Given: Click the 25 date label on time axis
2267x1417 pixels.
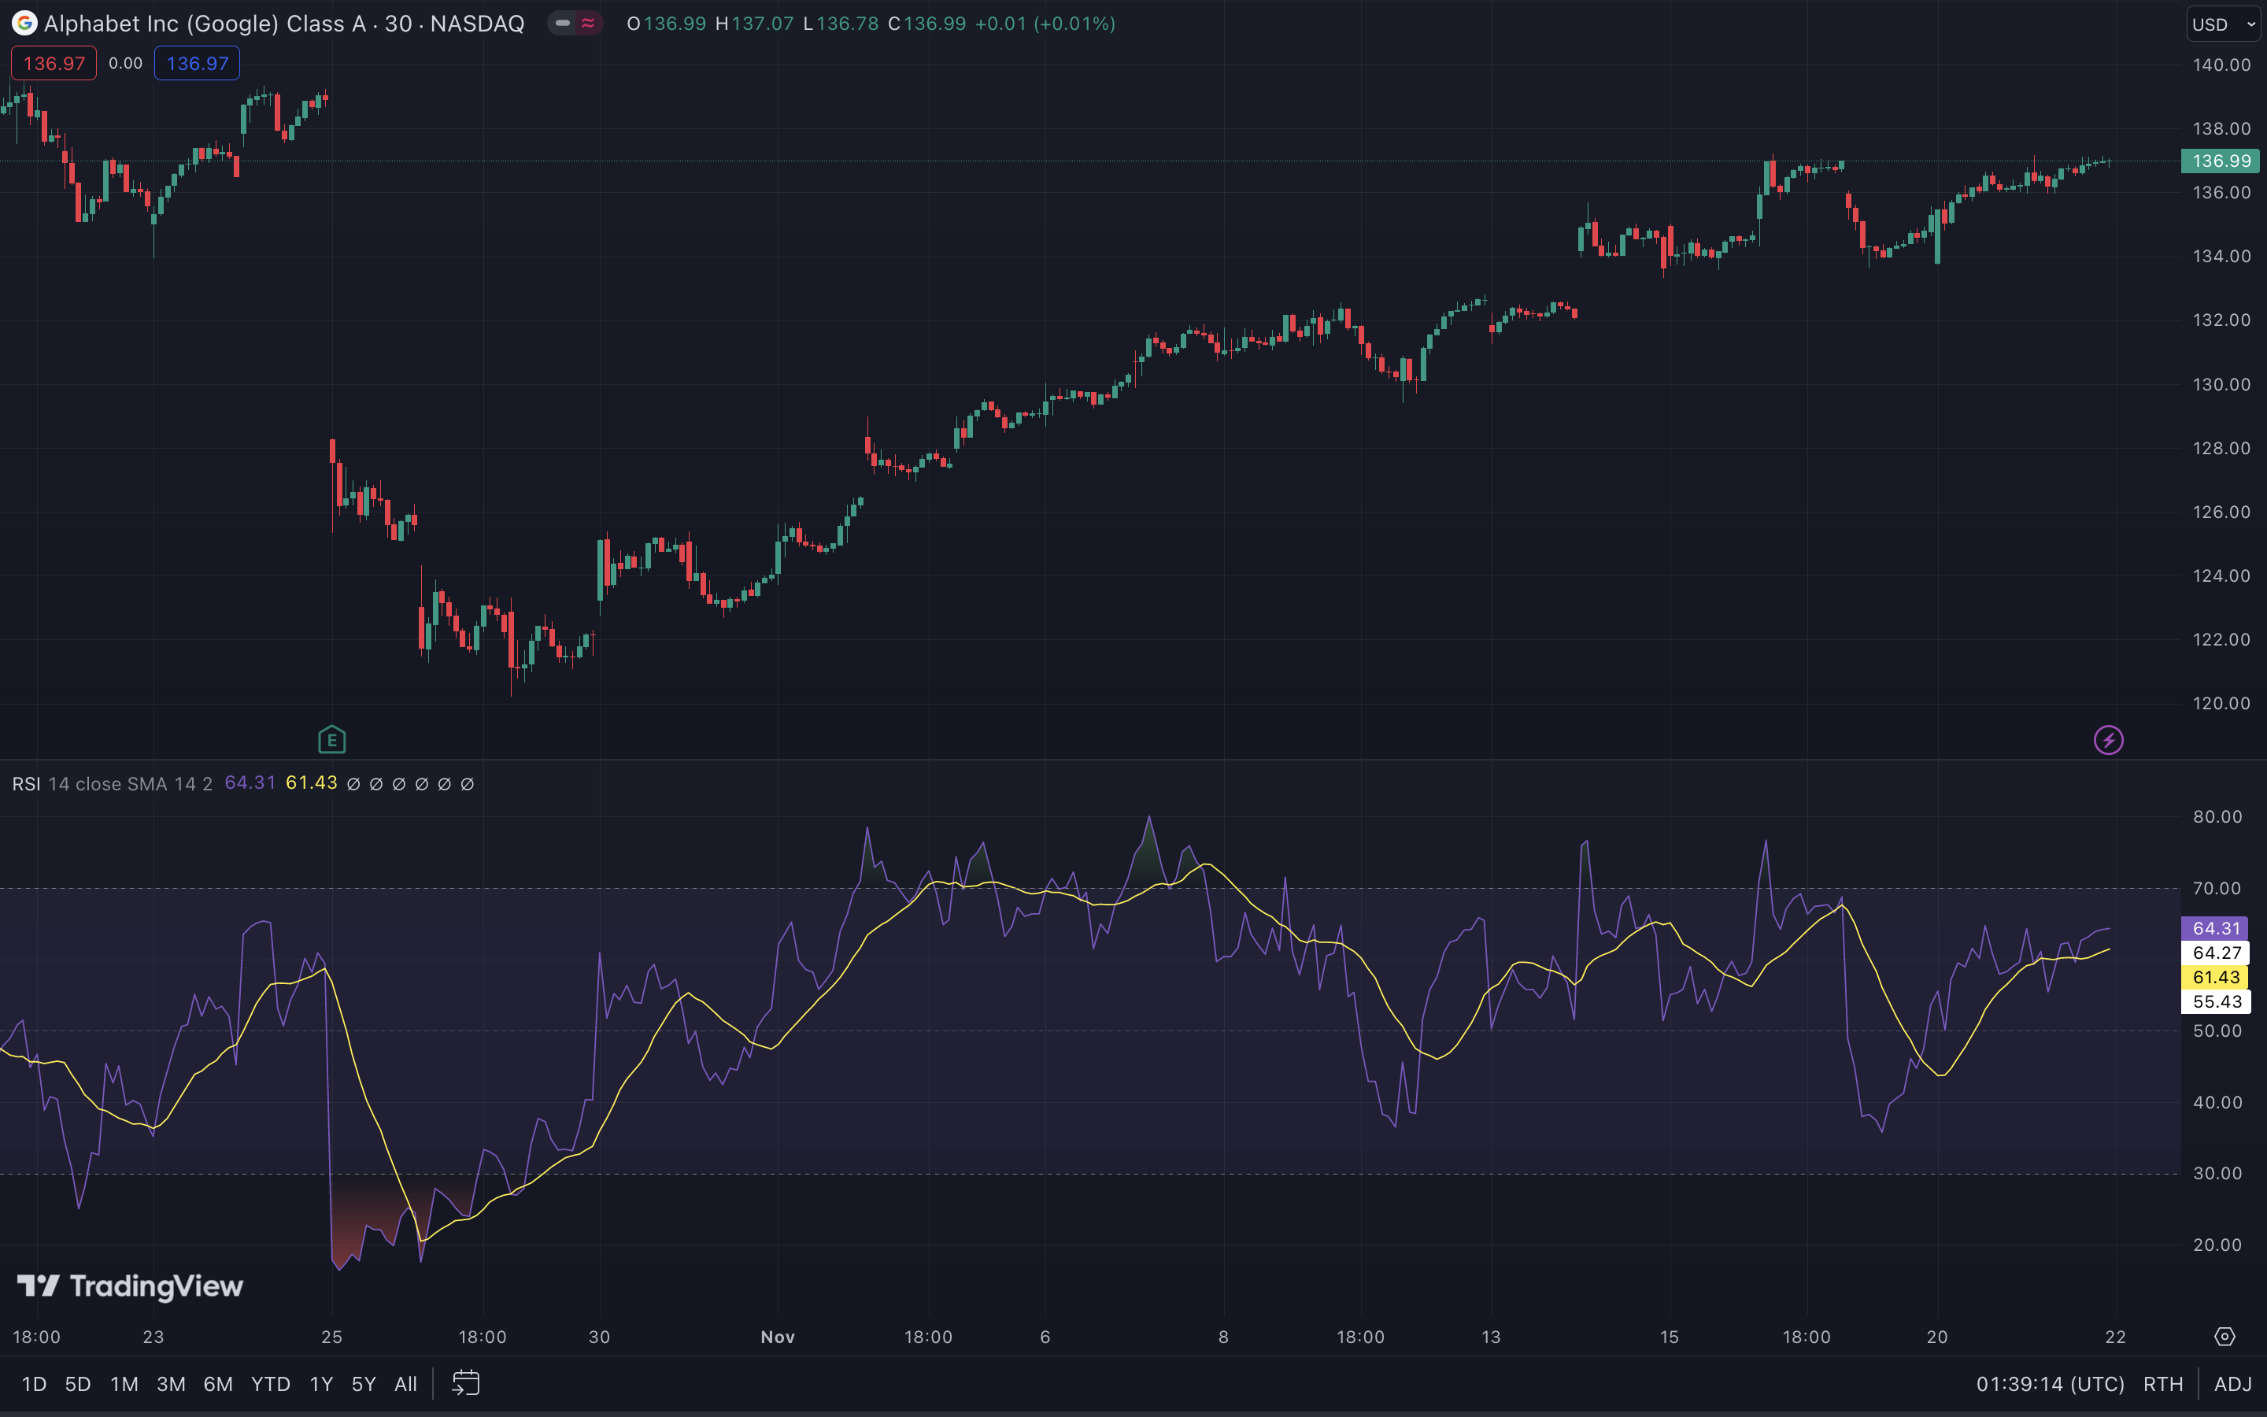Looking at the screenshot, I should click(x=331, y=1337).
